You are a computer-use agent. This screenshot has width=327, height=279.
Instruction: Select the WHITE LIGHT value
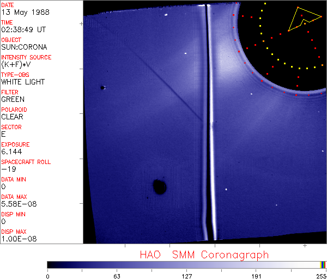tap(23, 82)
